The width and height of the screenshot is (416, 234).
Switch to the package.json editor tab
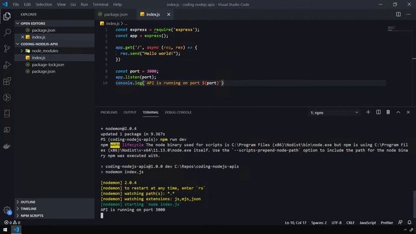116,14
